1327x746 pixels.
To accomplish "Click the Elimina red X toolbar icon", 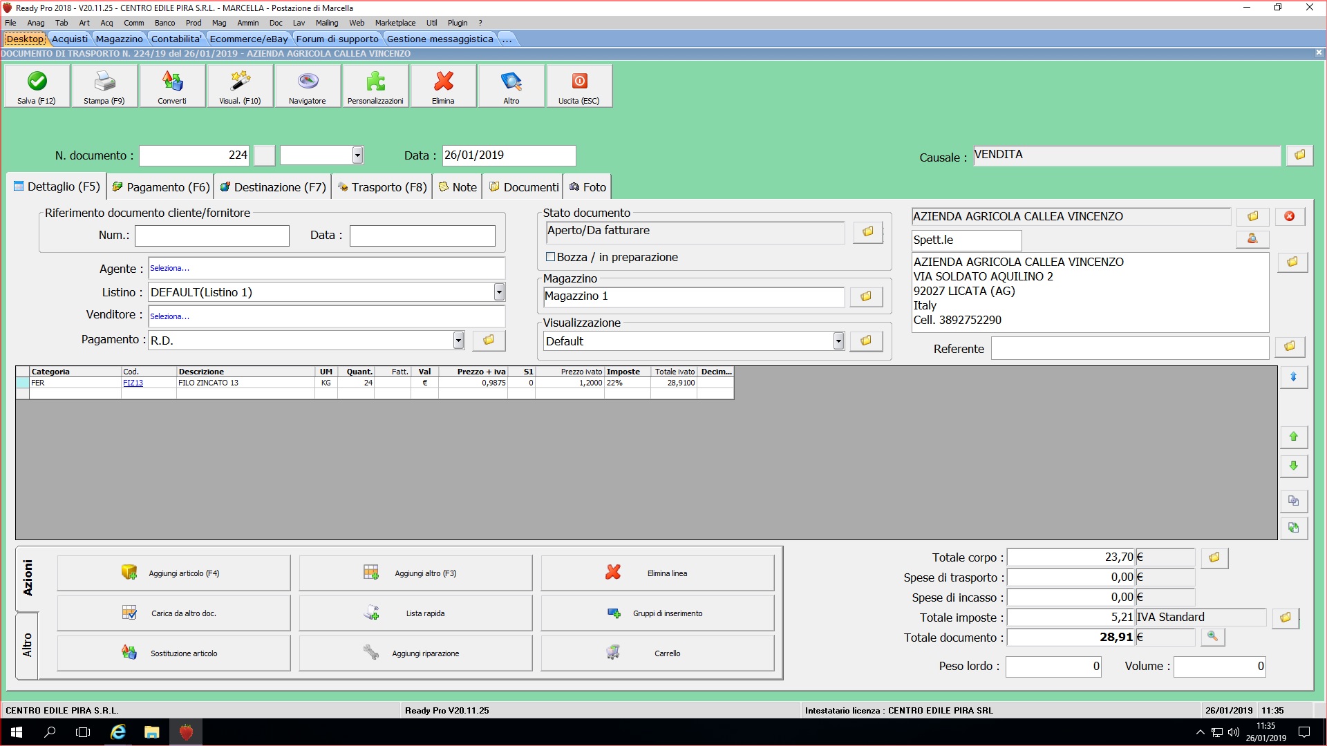I will coord(443,82).
